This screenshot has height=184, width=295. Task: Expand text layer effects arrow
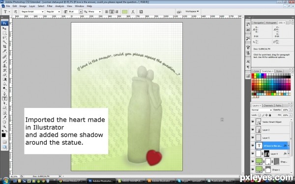click(289, 146)
